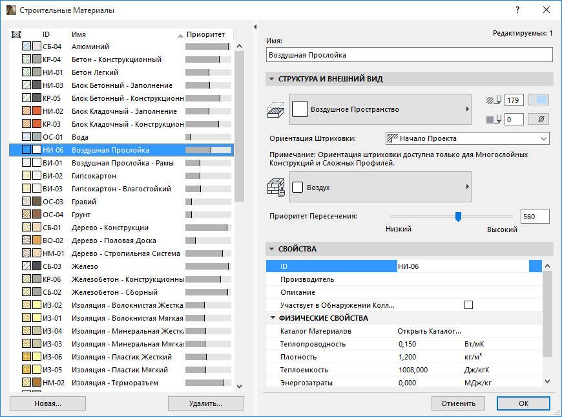Click the Имя field with Воздушная Прослойка
Viewport: 562px width, 417px height.
click(x=410, y=55)
